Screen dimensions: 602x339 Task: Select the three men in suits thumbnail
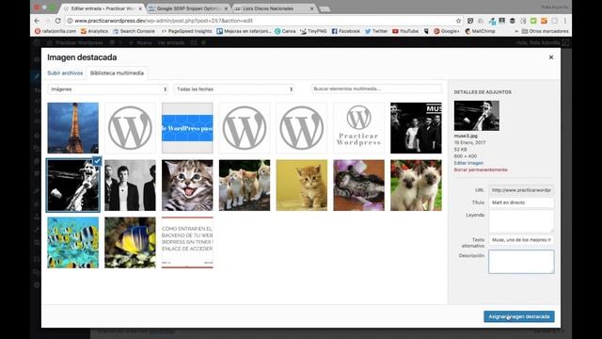130,186
